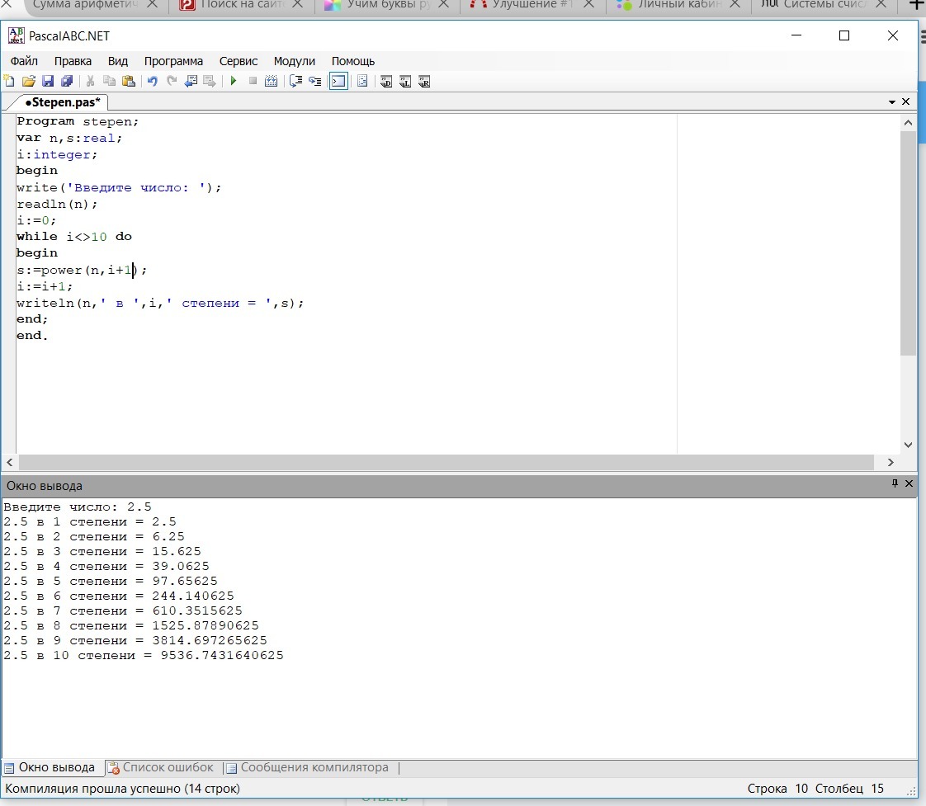Toggle the output window toolbar button
The height and width of the screenshot is (806, 926).
(338, 81)
